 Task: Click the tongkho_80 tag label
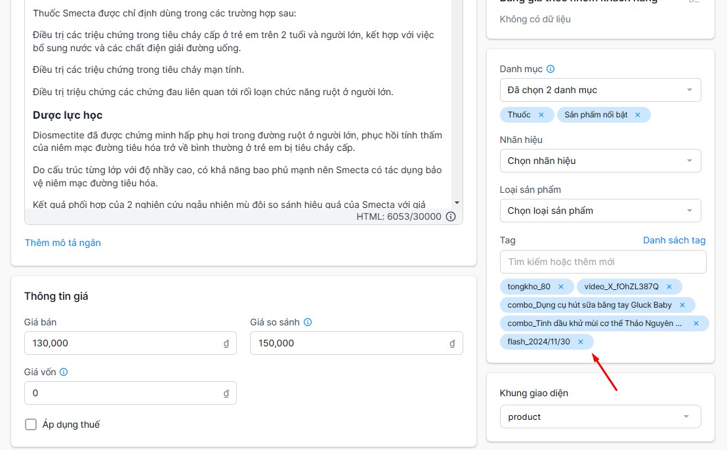pos(529,287)
